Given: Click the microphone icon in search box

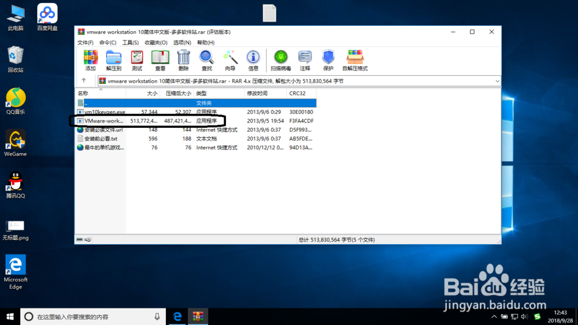Looking at the screenshot, I should click(157, 316).
